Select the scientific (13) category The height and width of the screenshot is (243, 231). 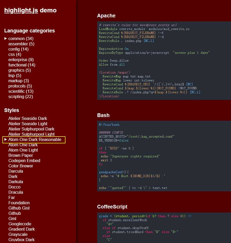pos(21,91)
